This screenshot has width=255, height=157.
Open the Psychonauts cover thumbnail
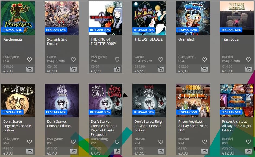(x=18, y=18)
